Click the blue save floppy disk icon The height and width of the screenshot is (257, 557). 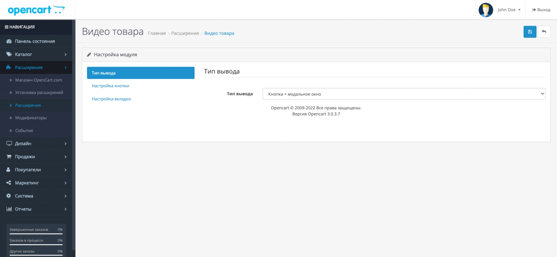click(x=529, y=32)
